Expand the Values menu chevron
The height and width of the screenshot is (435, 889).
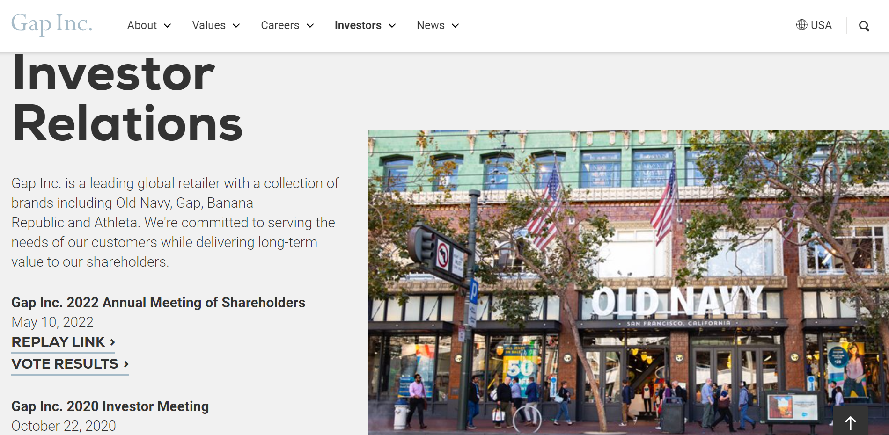pyautogui.click(x=236, y=26)
